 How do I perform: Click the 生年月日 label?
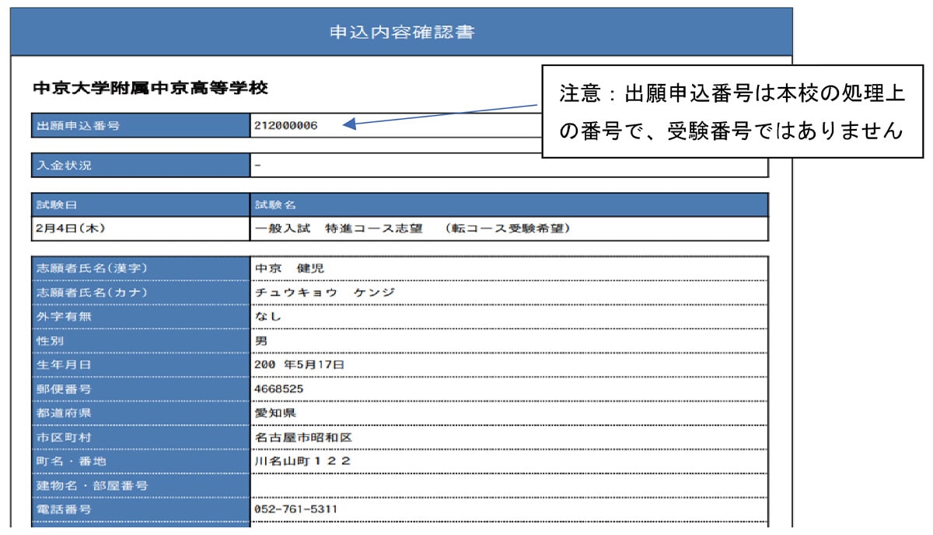[64, 364]
